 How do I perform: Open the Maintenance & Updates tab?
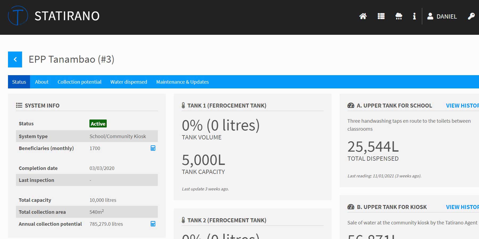click(x=182, y=82)
